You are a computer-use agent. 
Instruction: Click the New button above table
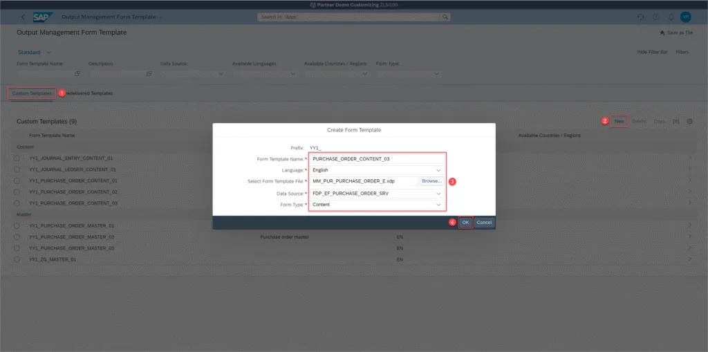[x=619, y=121]
